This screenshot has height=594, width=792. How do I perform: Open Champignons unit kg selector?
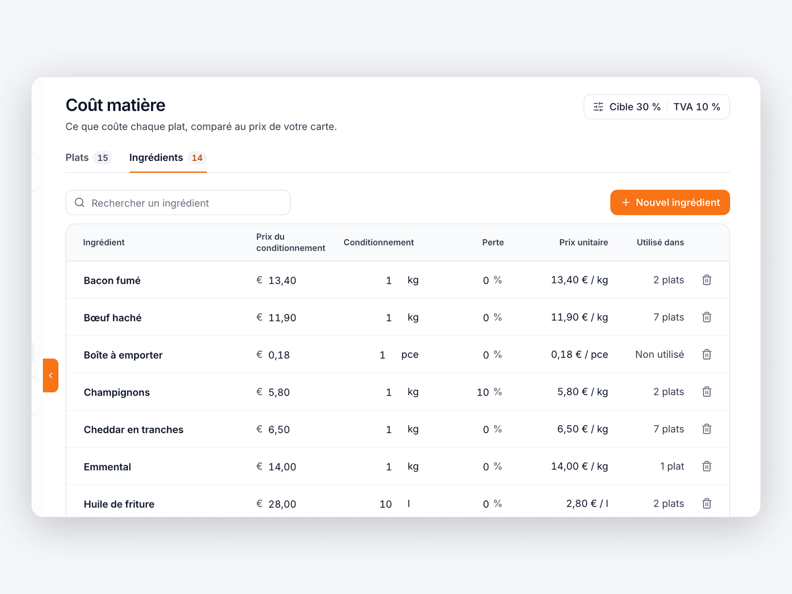[413, 392]
